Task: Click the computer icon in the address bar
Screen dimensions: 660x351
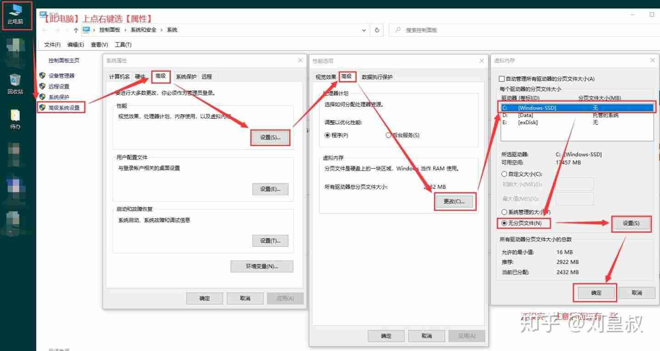Action: pos(87,30)
